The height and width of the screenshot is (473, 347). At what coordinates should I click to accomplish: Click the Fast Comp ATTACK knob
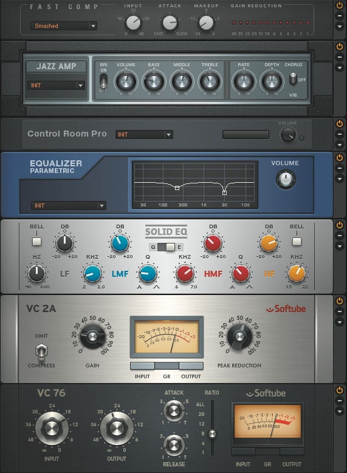[170, 22]
